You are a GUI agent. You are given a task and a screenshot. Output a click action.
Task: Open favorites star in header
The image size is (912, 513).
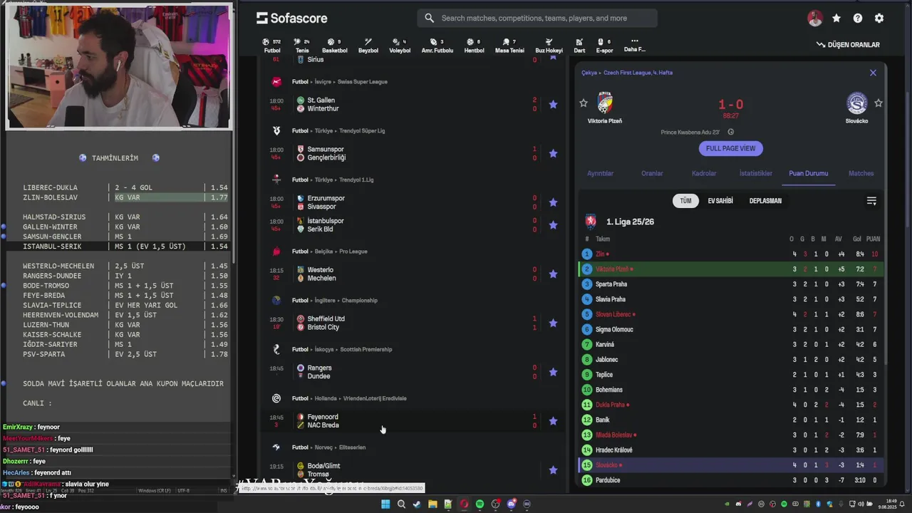[x=836, y=19]
